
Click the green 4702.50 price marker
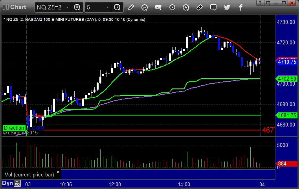(286, 79)
